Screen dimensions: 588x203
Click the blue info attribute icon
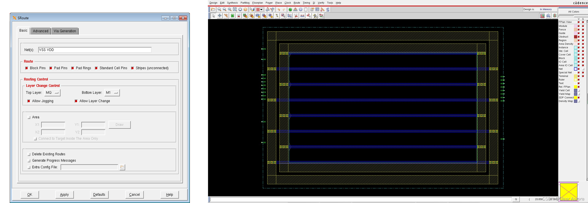pyautogui.click(x=301, y=9)
